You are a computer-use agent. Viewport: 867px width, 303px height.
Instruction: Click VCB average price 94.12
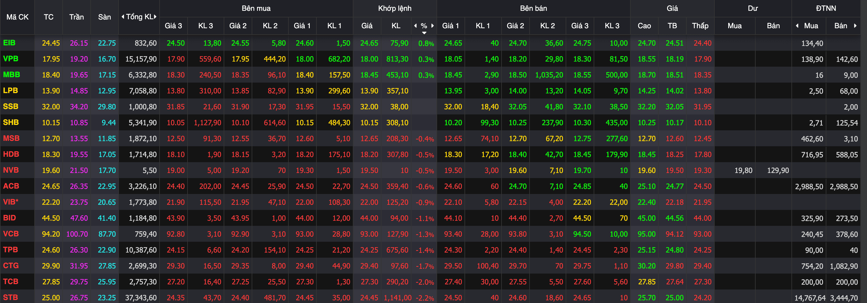coord(674,234)
